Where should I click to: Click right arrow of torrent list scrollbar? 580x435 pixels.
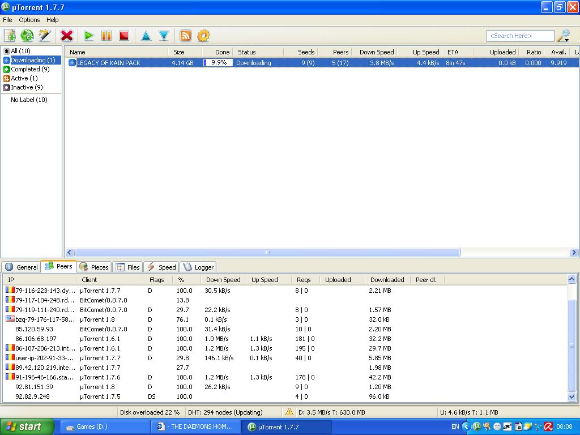pyautogui.click(x=574, y=253)
